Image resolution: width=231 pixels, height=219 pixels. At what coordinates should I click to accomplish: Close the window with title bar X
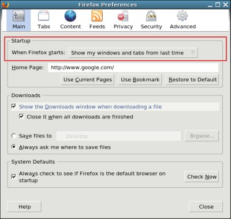[225, 5]
